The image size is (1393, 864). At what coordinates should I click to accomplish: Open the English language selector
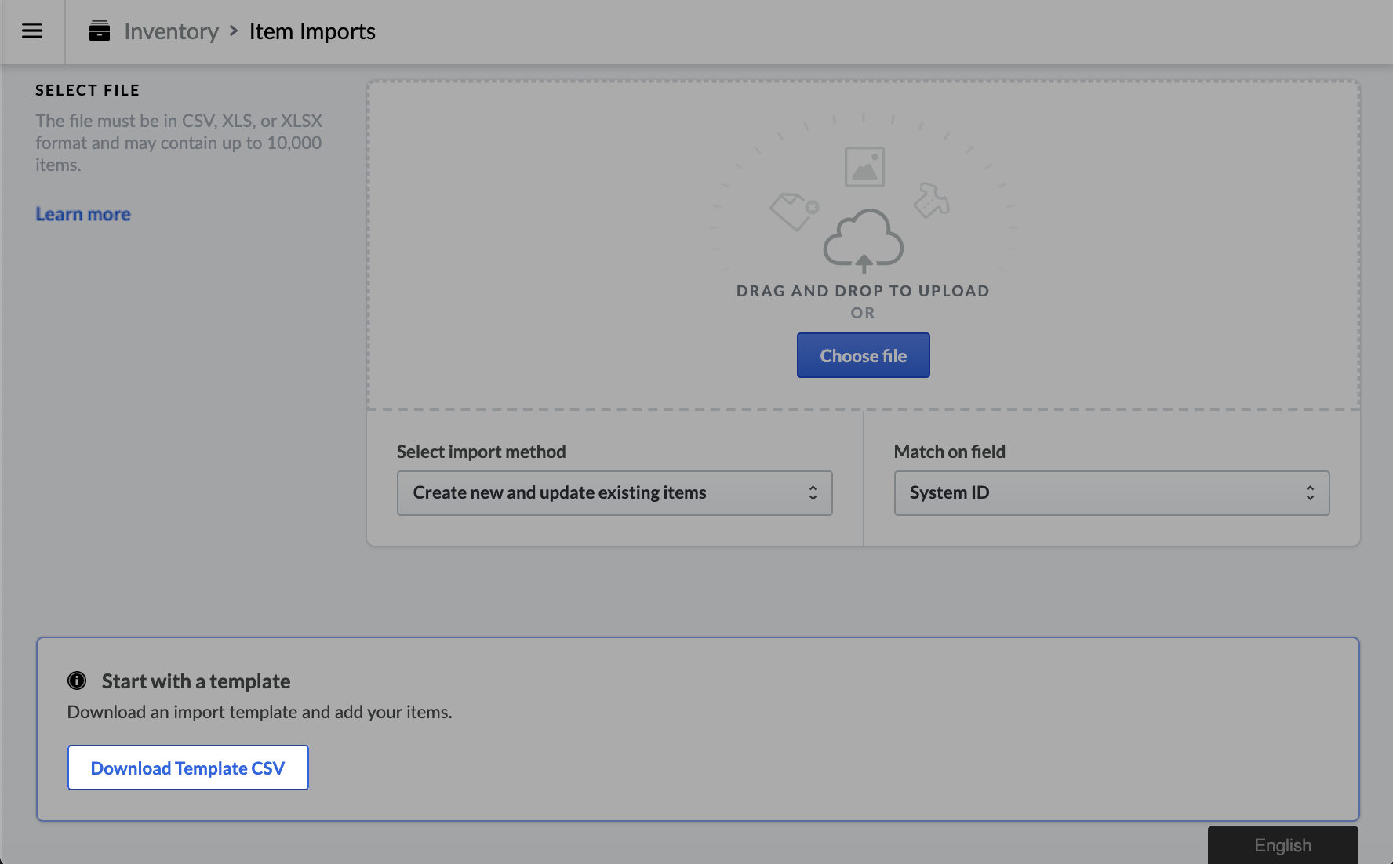pyautogui.click(x=1282, y=845)
